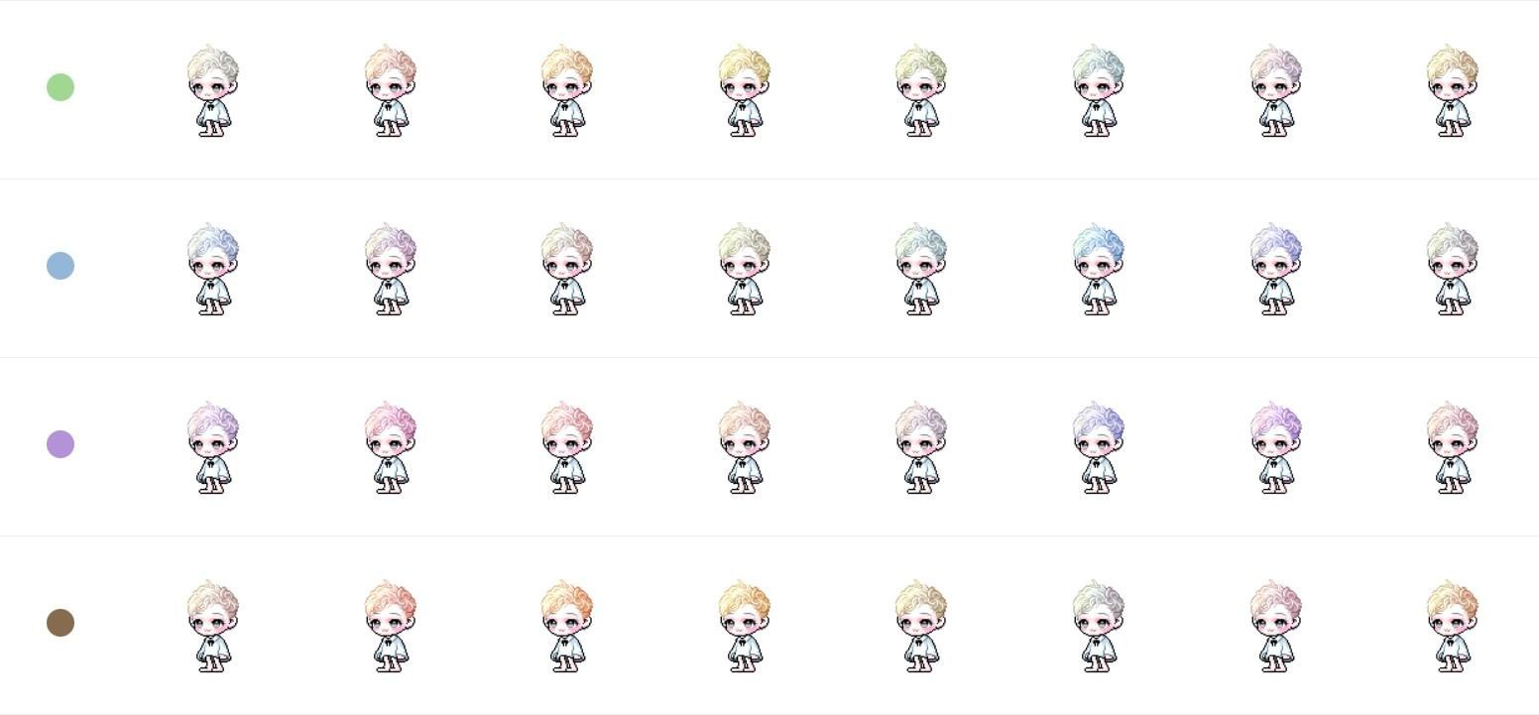Choose sixth character with bright blue hair in blue row
Screen dimensions: 1539x715
point(1098,269)
